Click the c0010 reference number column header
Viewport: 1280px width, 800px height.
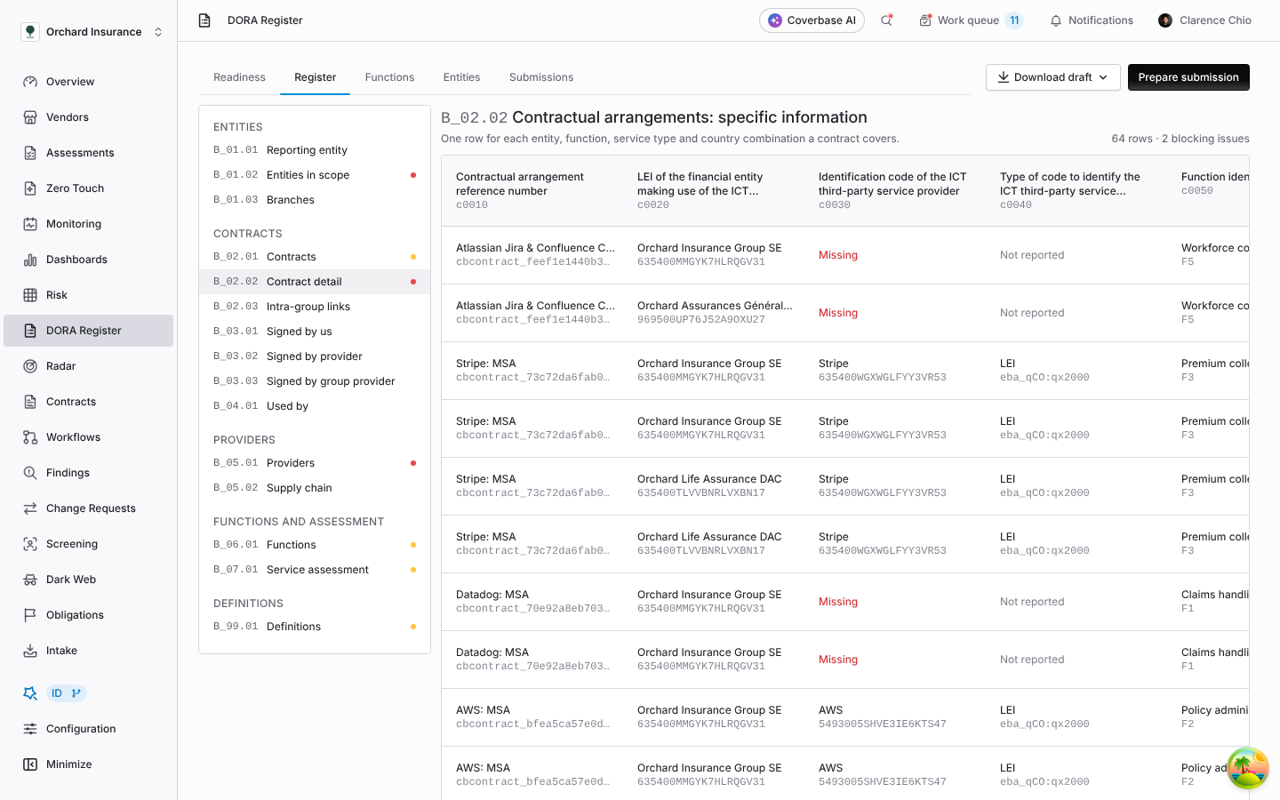point(532,191)
